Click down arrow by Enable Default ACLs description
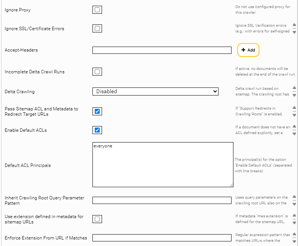This screenshot has height=246, width=298. 294,134
